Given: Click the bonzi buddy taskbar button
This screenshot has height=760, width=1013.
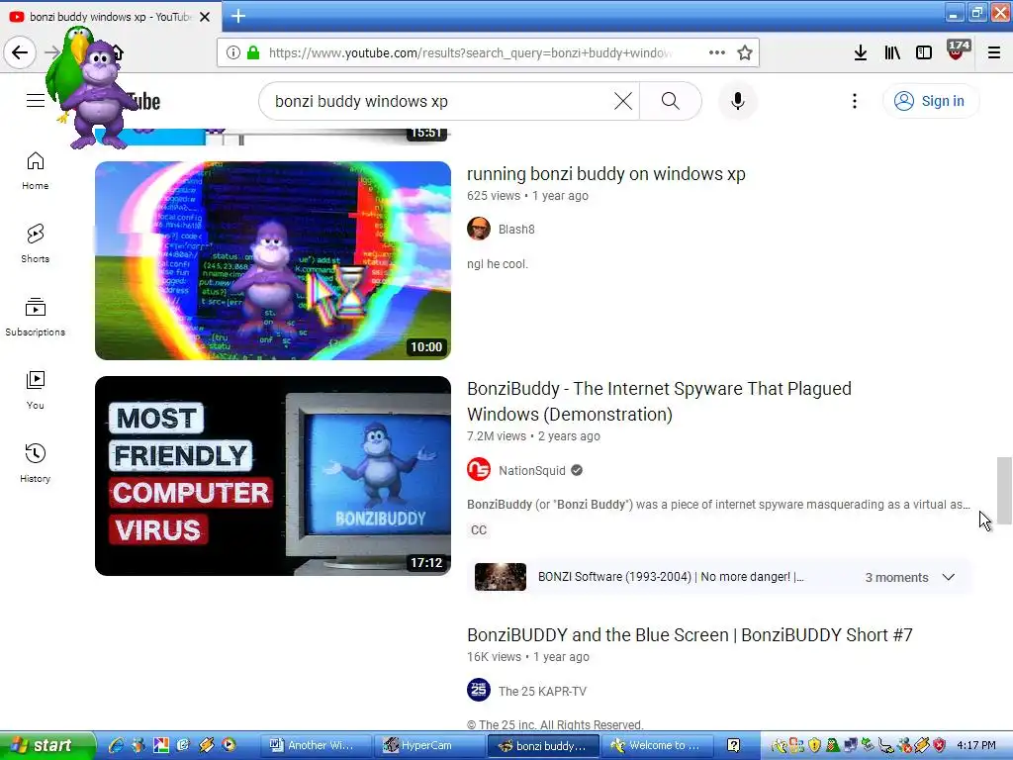Looking at the screenshot, I should click(543, 746).
